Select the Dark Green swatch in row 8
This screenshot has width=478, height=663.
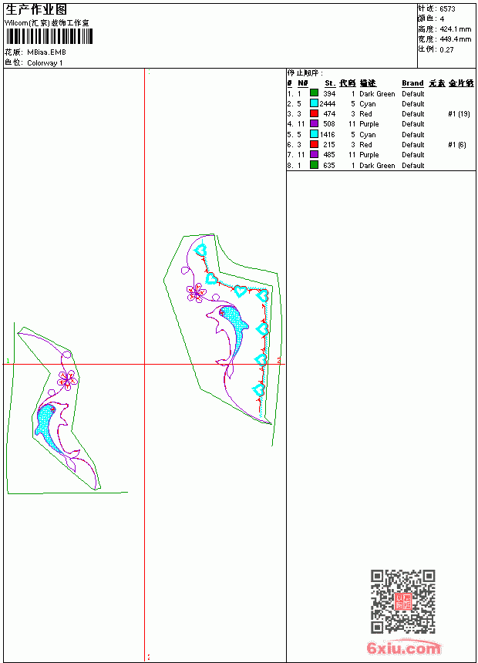coord(314,165)
